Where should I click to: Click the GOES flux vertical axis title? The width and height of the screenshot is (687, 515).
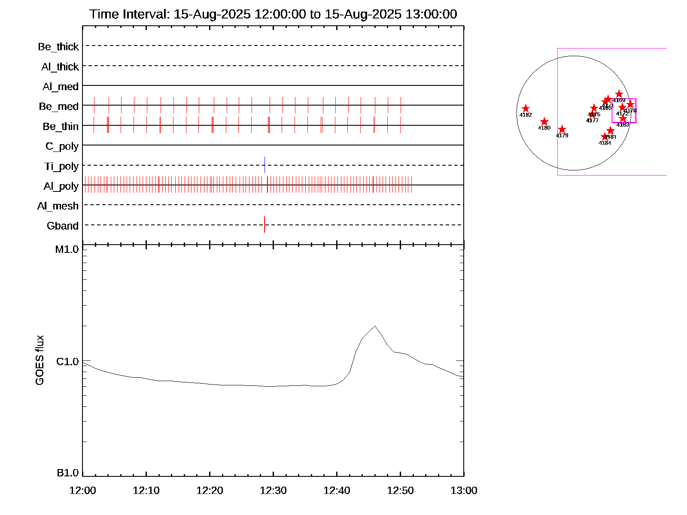pyautogui.click(x=40, y=360)
